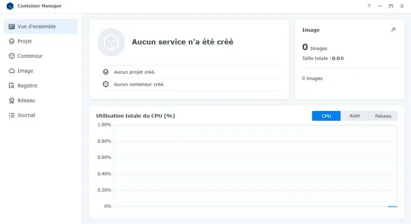Go to Journal in sidebar
411x224 pixels.
(26, 115)
